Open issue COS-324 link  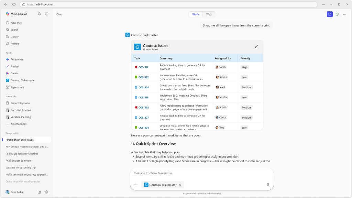click(143, 87)
